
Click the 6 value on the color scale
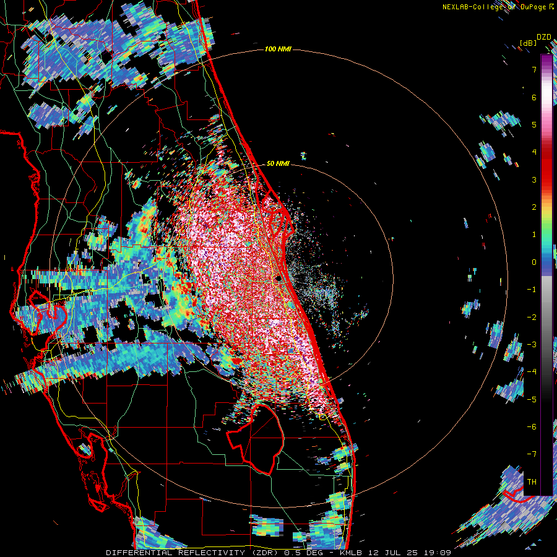[x=534, y=97]
